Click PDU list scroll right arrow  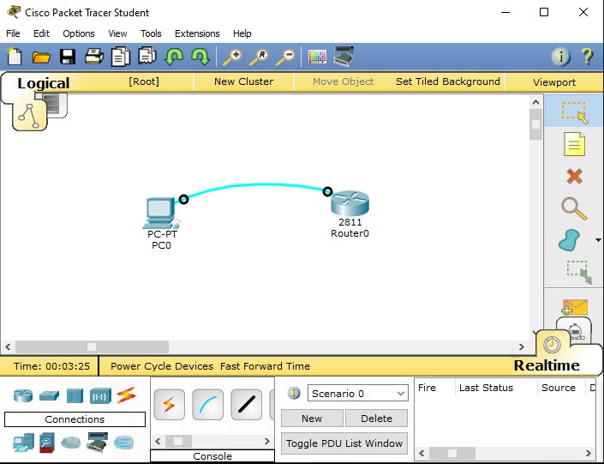point(589,453)
